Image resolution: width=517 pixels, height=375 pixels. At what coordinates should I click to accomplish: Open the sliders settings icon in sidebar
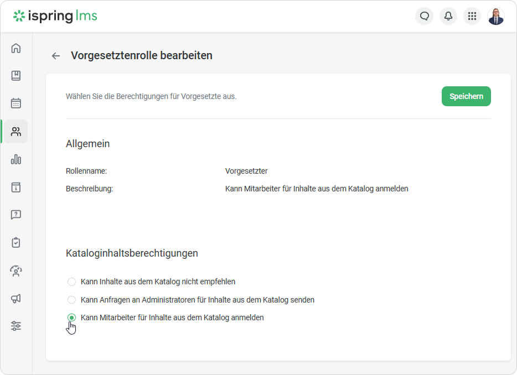(16, 326)
